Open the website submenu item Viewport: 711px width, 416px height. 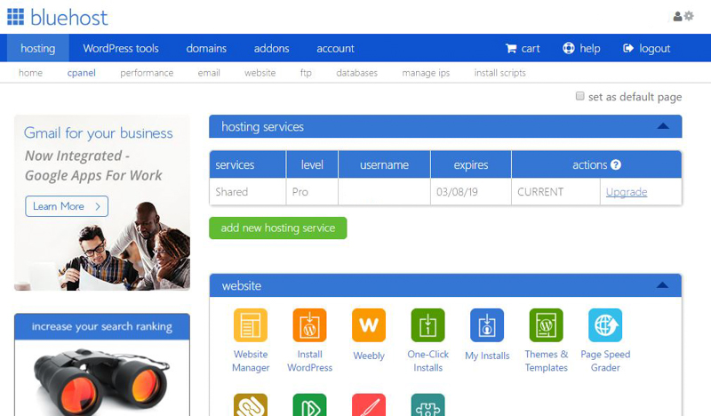point(260,73)
